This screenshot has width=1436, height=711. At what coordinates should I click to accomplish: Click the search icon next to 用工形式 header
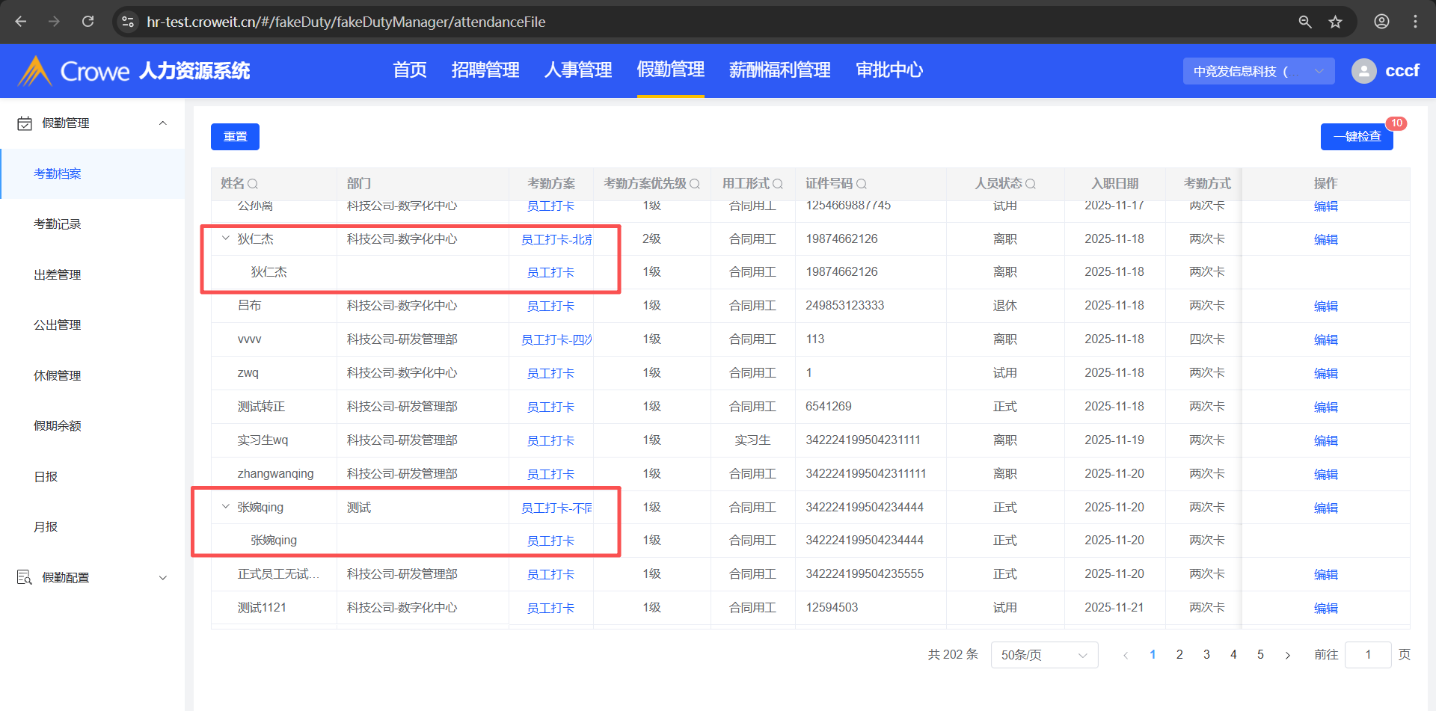tap(778, 184)
